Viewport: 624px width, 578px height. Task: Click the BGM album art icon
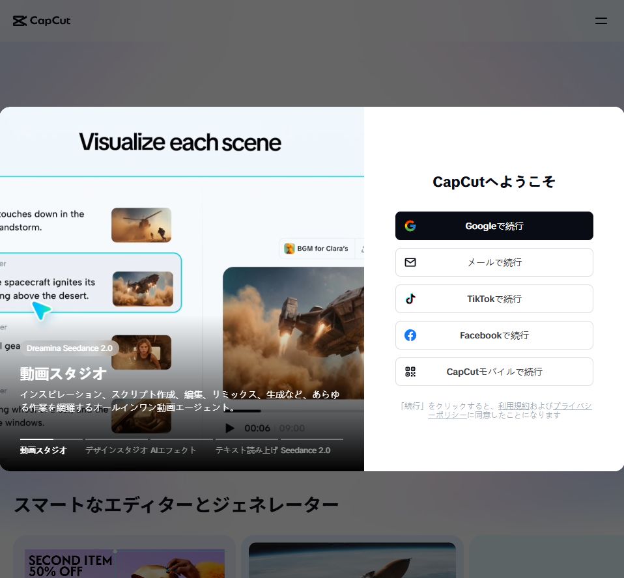(289, 249)
